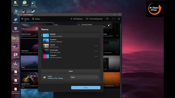The height and width of the screenshot is (98, 175).
Task: Open the This PC desktop icon
Action: 16,12
